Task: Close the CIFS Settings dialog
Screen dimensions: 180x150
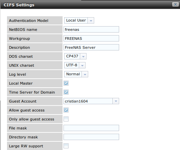Action: coord(175,4)
